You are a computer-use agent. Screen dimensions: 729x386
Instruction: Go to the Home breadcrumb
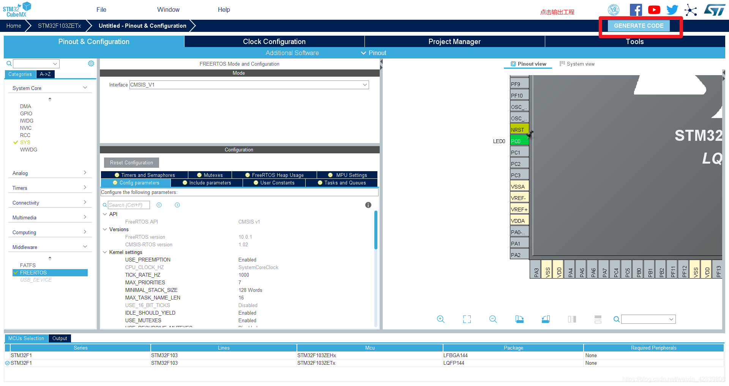(14, 26)
